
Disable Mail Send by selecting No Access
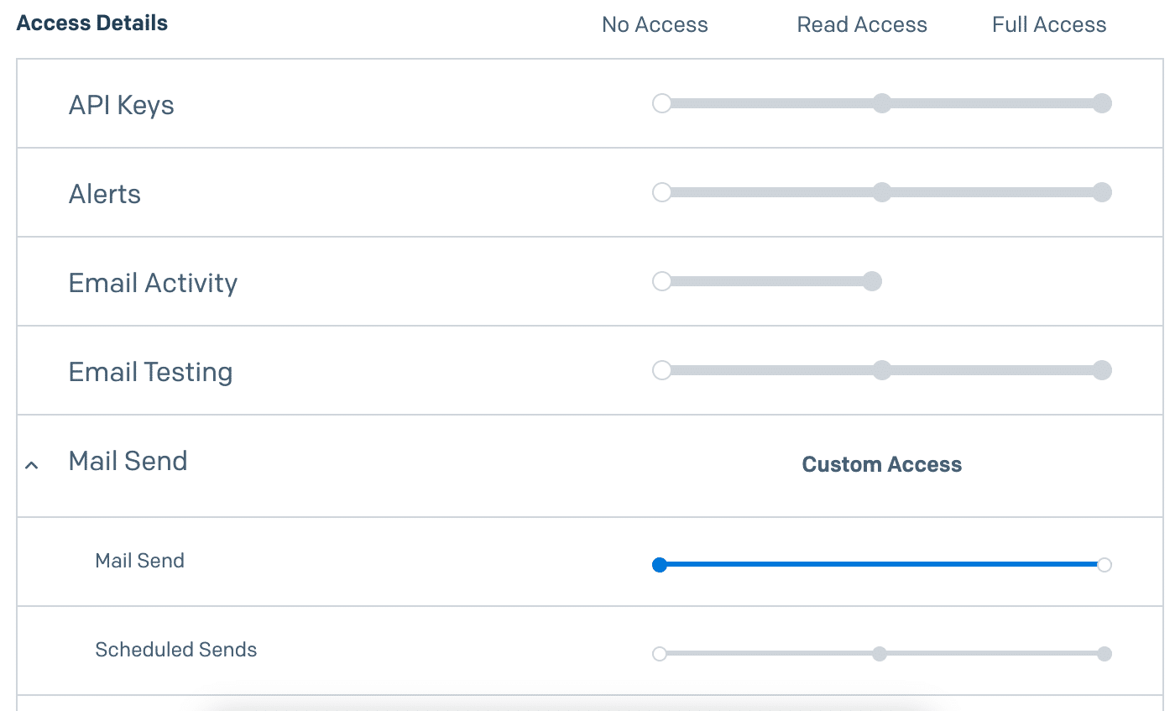point(660,565)
